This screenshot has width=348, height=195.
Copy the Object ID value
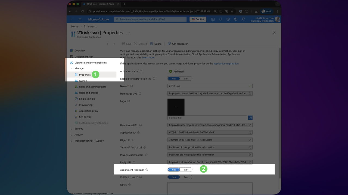(250, 140)
